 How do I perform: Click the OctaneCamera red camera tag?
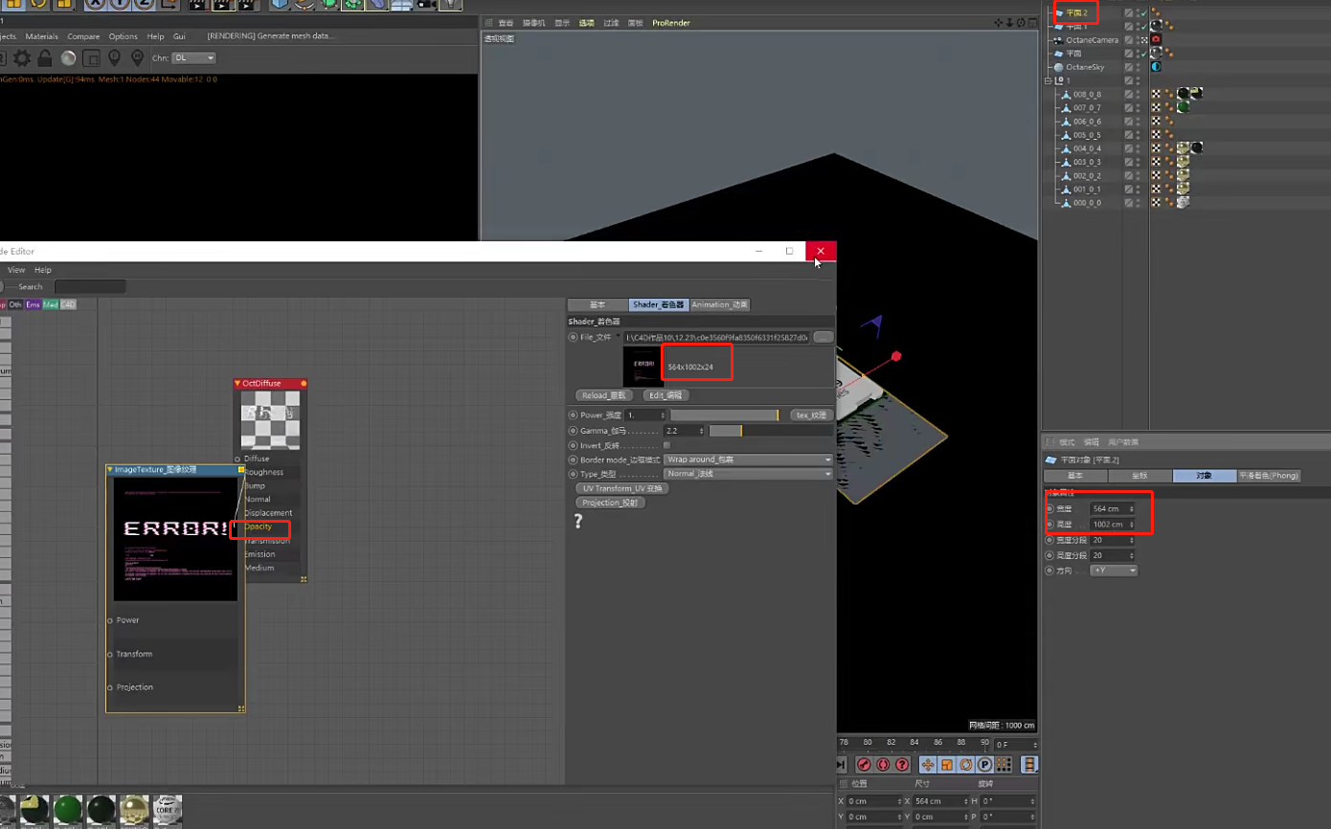[x=1156, y=40]
